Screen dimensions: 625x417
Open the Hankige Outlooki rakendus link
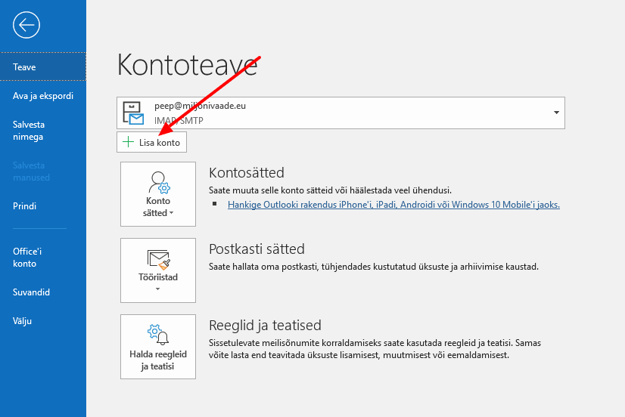(x=393, y=204)
